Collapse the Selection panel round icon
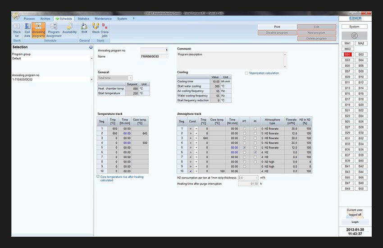Viewport: 383px width, 248px height. [x=91, y=47]
